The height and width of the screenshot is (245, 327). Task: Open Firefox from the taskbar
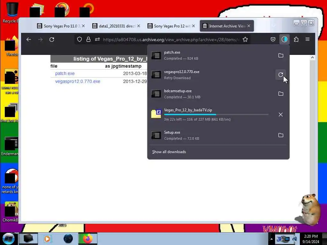tap(87, 239)
